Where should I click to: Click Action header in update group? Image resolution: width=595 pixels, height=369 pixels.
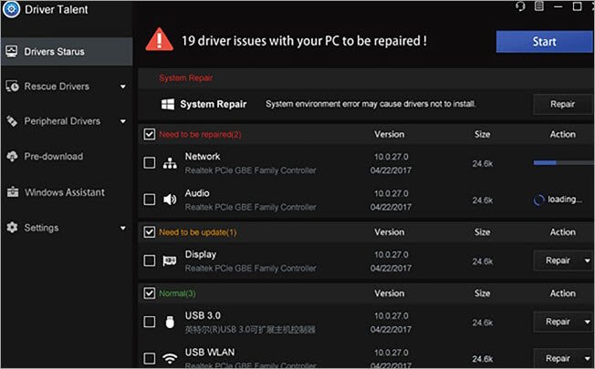563,232
